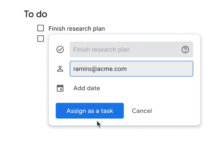Image resolution: width=213 pixels, height=164 pixels.
Task: Tick the checkbox beside Finish research plan
Action: (x=41, y=28)
